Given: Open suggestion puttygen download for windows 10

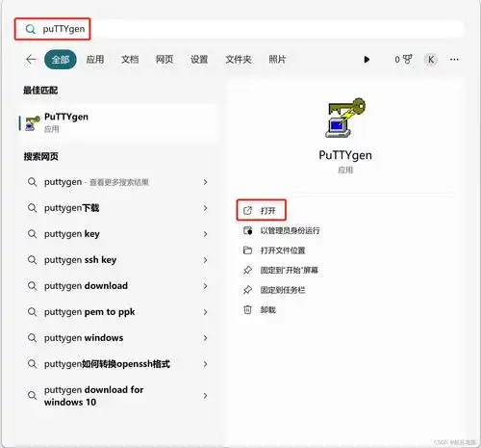Looking at the screenshot, I should pos(118,396).
